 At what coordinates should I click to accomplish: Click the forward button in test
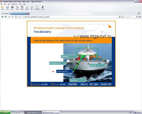click(106, 84)
